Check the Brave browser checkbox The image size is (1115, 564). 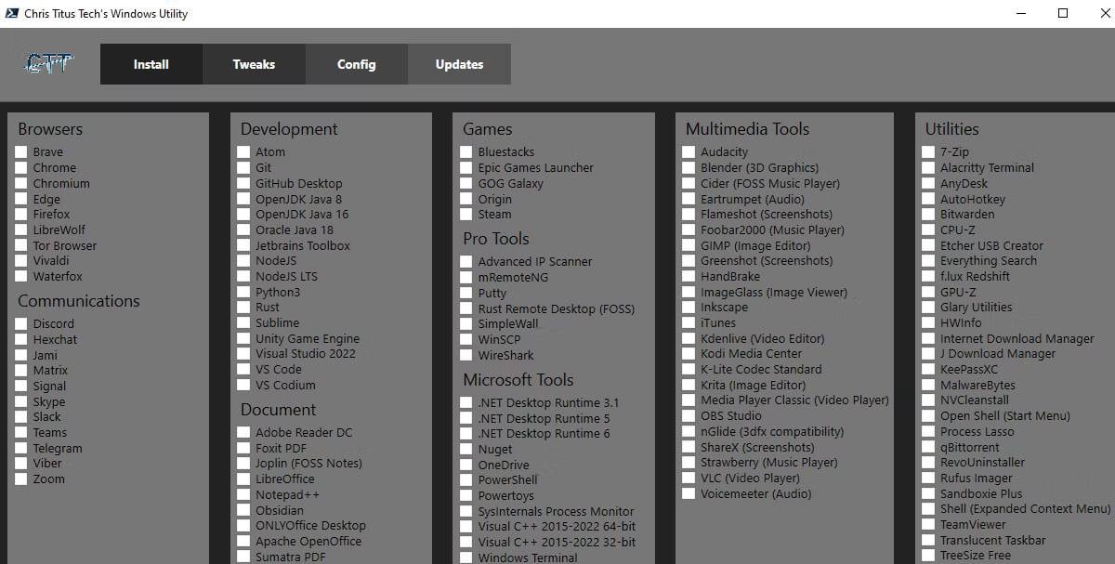point(20,151)
